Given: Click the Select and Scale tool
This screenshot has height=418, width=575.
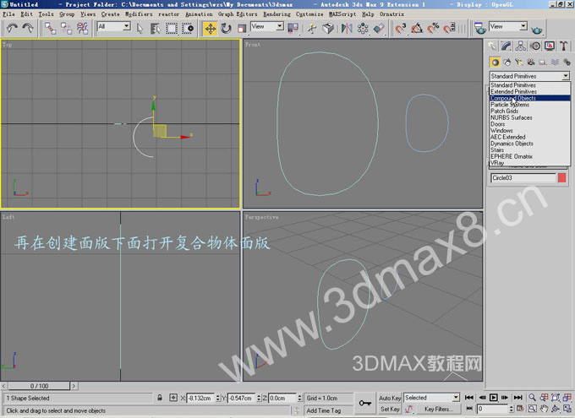Looking at the screenshot, I should pyautogui.click(x=242, y=28).
